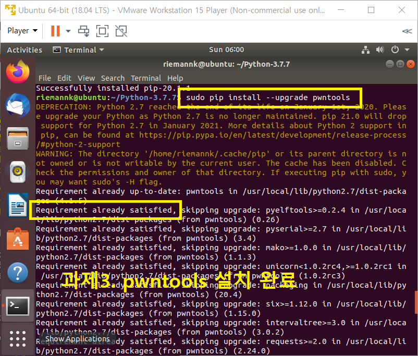This screenshot has height=356, width=418.
Task: Open Ubuntu Software from the dock
Action: (18, 239)
